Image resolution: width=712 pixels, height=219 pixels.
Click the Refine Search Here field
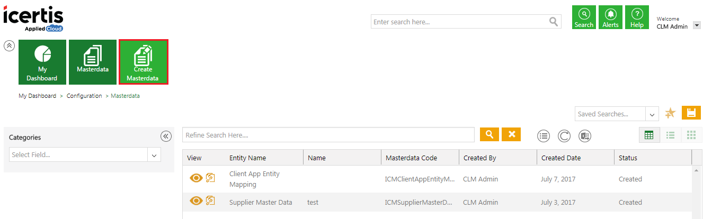coord(328,135)
